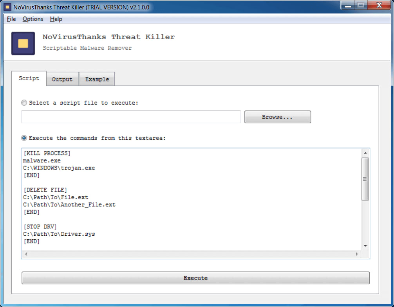Click the script file path input field
The width and height of the screenshot is (394, 307).
[x=131, y=117]
